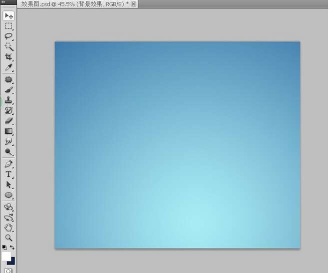Activate the Magic Wand tool
This screenshot has height=273, width=329.
click(8, 47)
